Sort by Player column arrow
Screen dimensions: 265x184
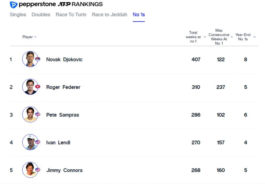click(x=35, y=37)
